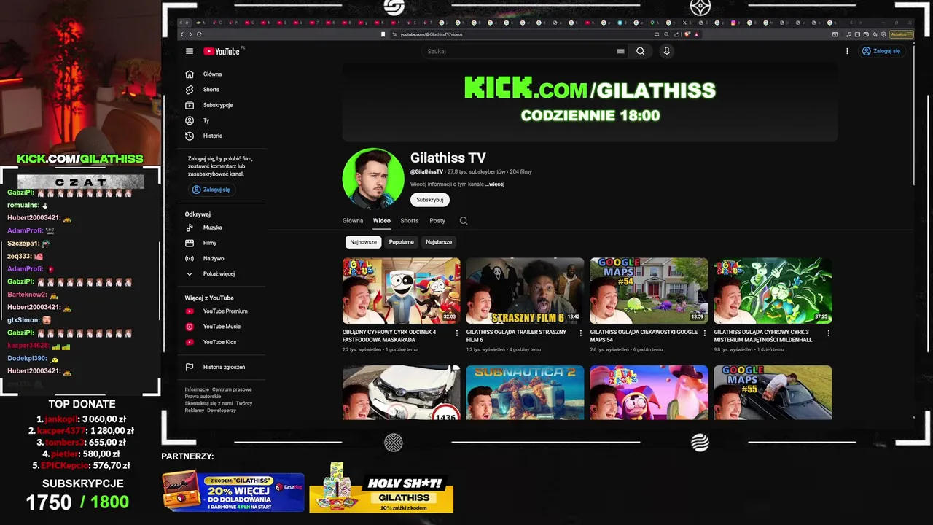Click the CaseBug partner banner
The image size is (933, 525).
(x=233, y=491)
